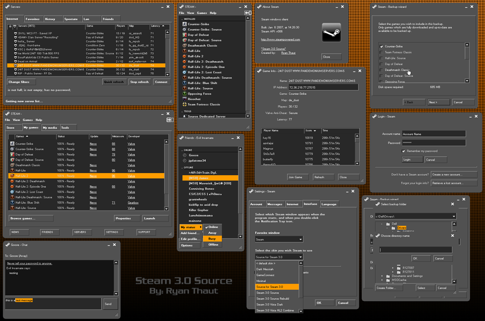The height and width of the screenshot is (321, 485).
Task: Click Day of Defeat icon in My games list
Action: 12,154
